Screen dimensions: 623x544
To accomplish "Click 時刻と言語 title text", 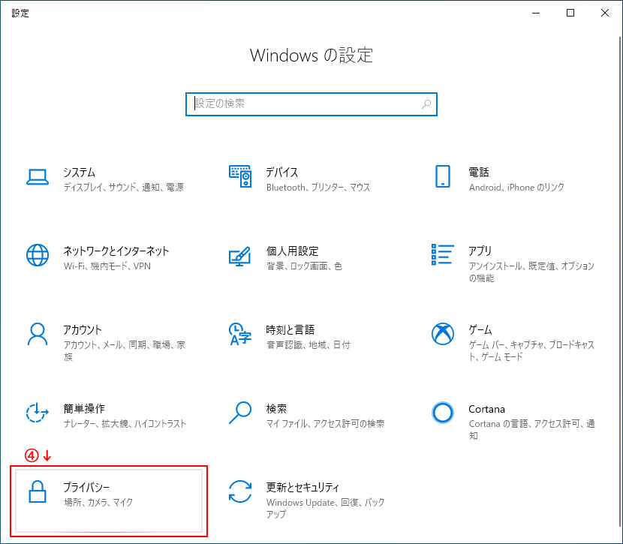I will (290, 329).
